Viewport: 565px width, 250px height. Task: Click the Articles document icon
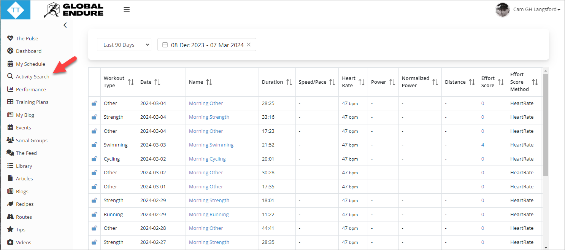click(10, 178)
